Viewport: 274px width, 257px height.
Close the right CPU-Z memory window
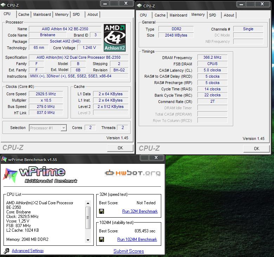[262, 4]
